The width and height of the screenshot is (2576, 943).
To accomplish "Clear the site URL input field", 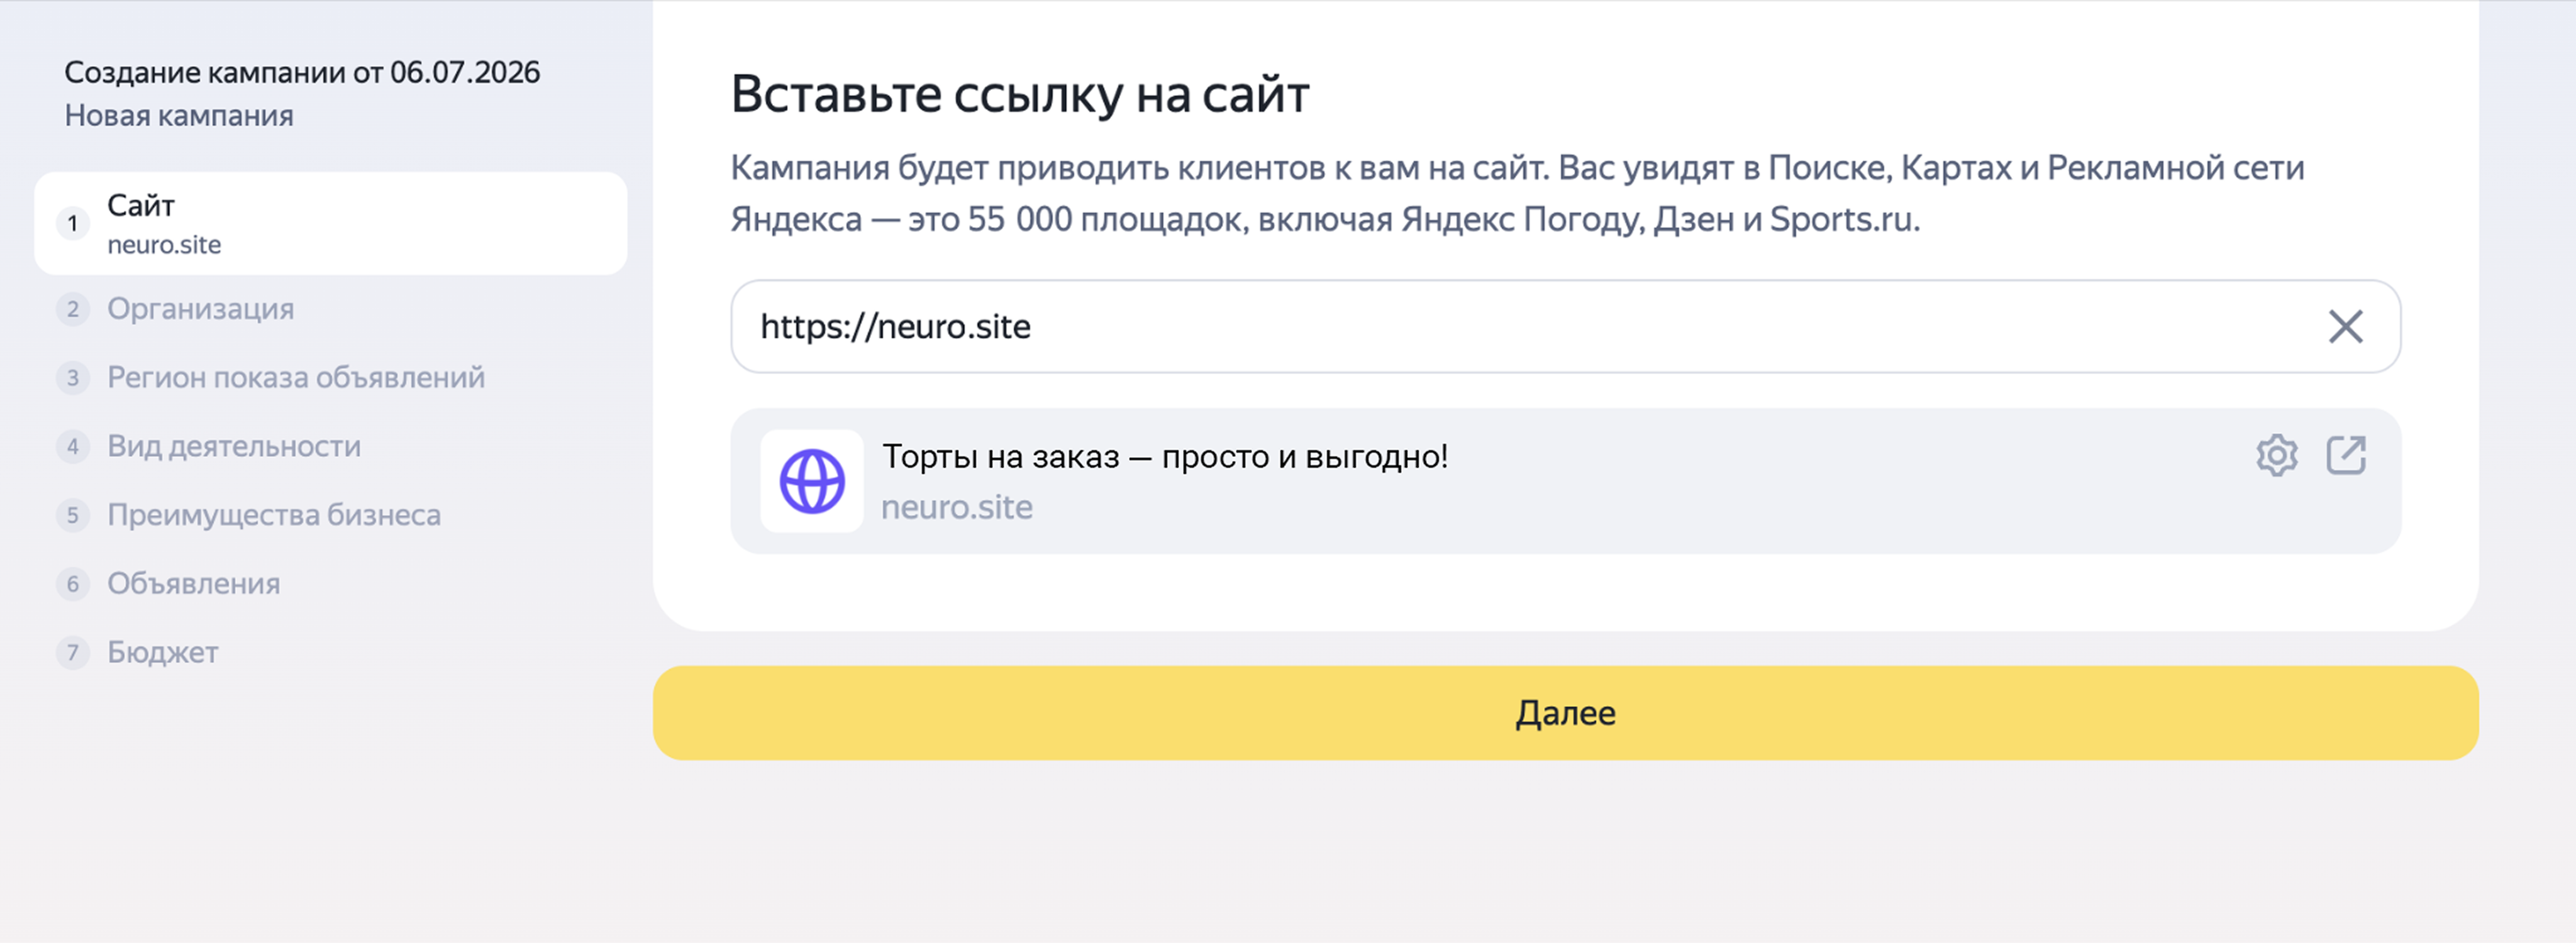I will [2345, 327].
